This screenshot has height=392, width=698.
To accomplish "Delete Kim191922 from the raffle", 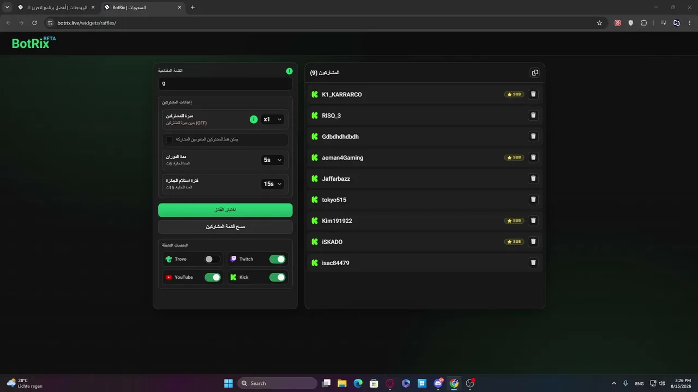I will (x=533, y=220).
